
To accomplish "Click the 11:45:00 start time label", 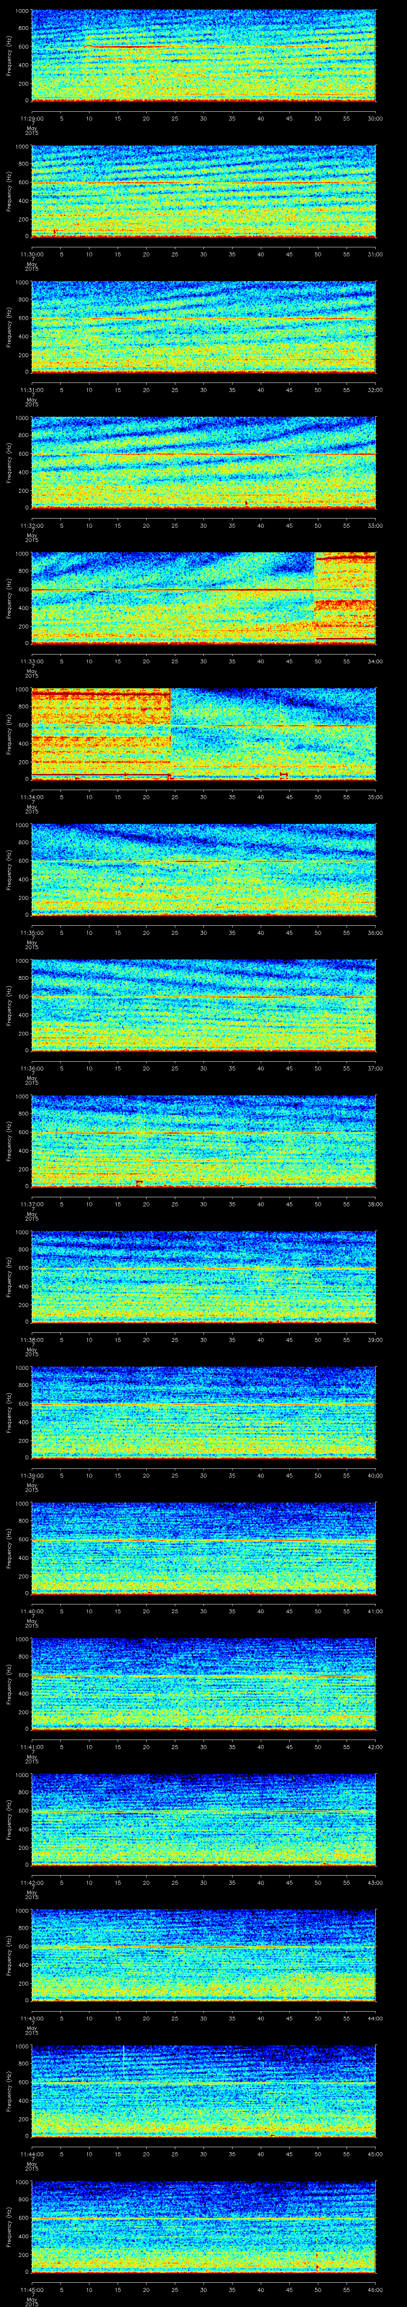I will (31, 2289).
